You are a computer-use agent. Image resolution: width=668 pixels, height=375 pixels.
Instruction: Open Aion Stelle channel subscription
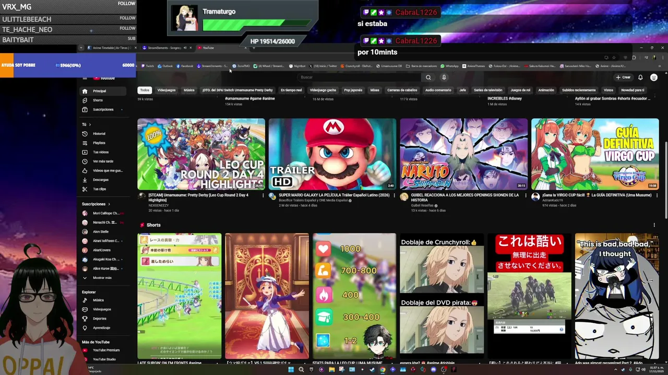tap(103, 232)
